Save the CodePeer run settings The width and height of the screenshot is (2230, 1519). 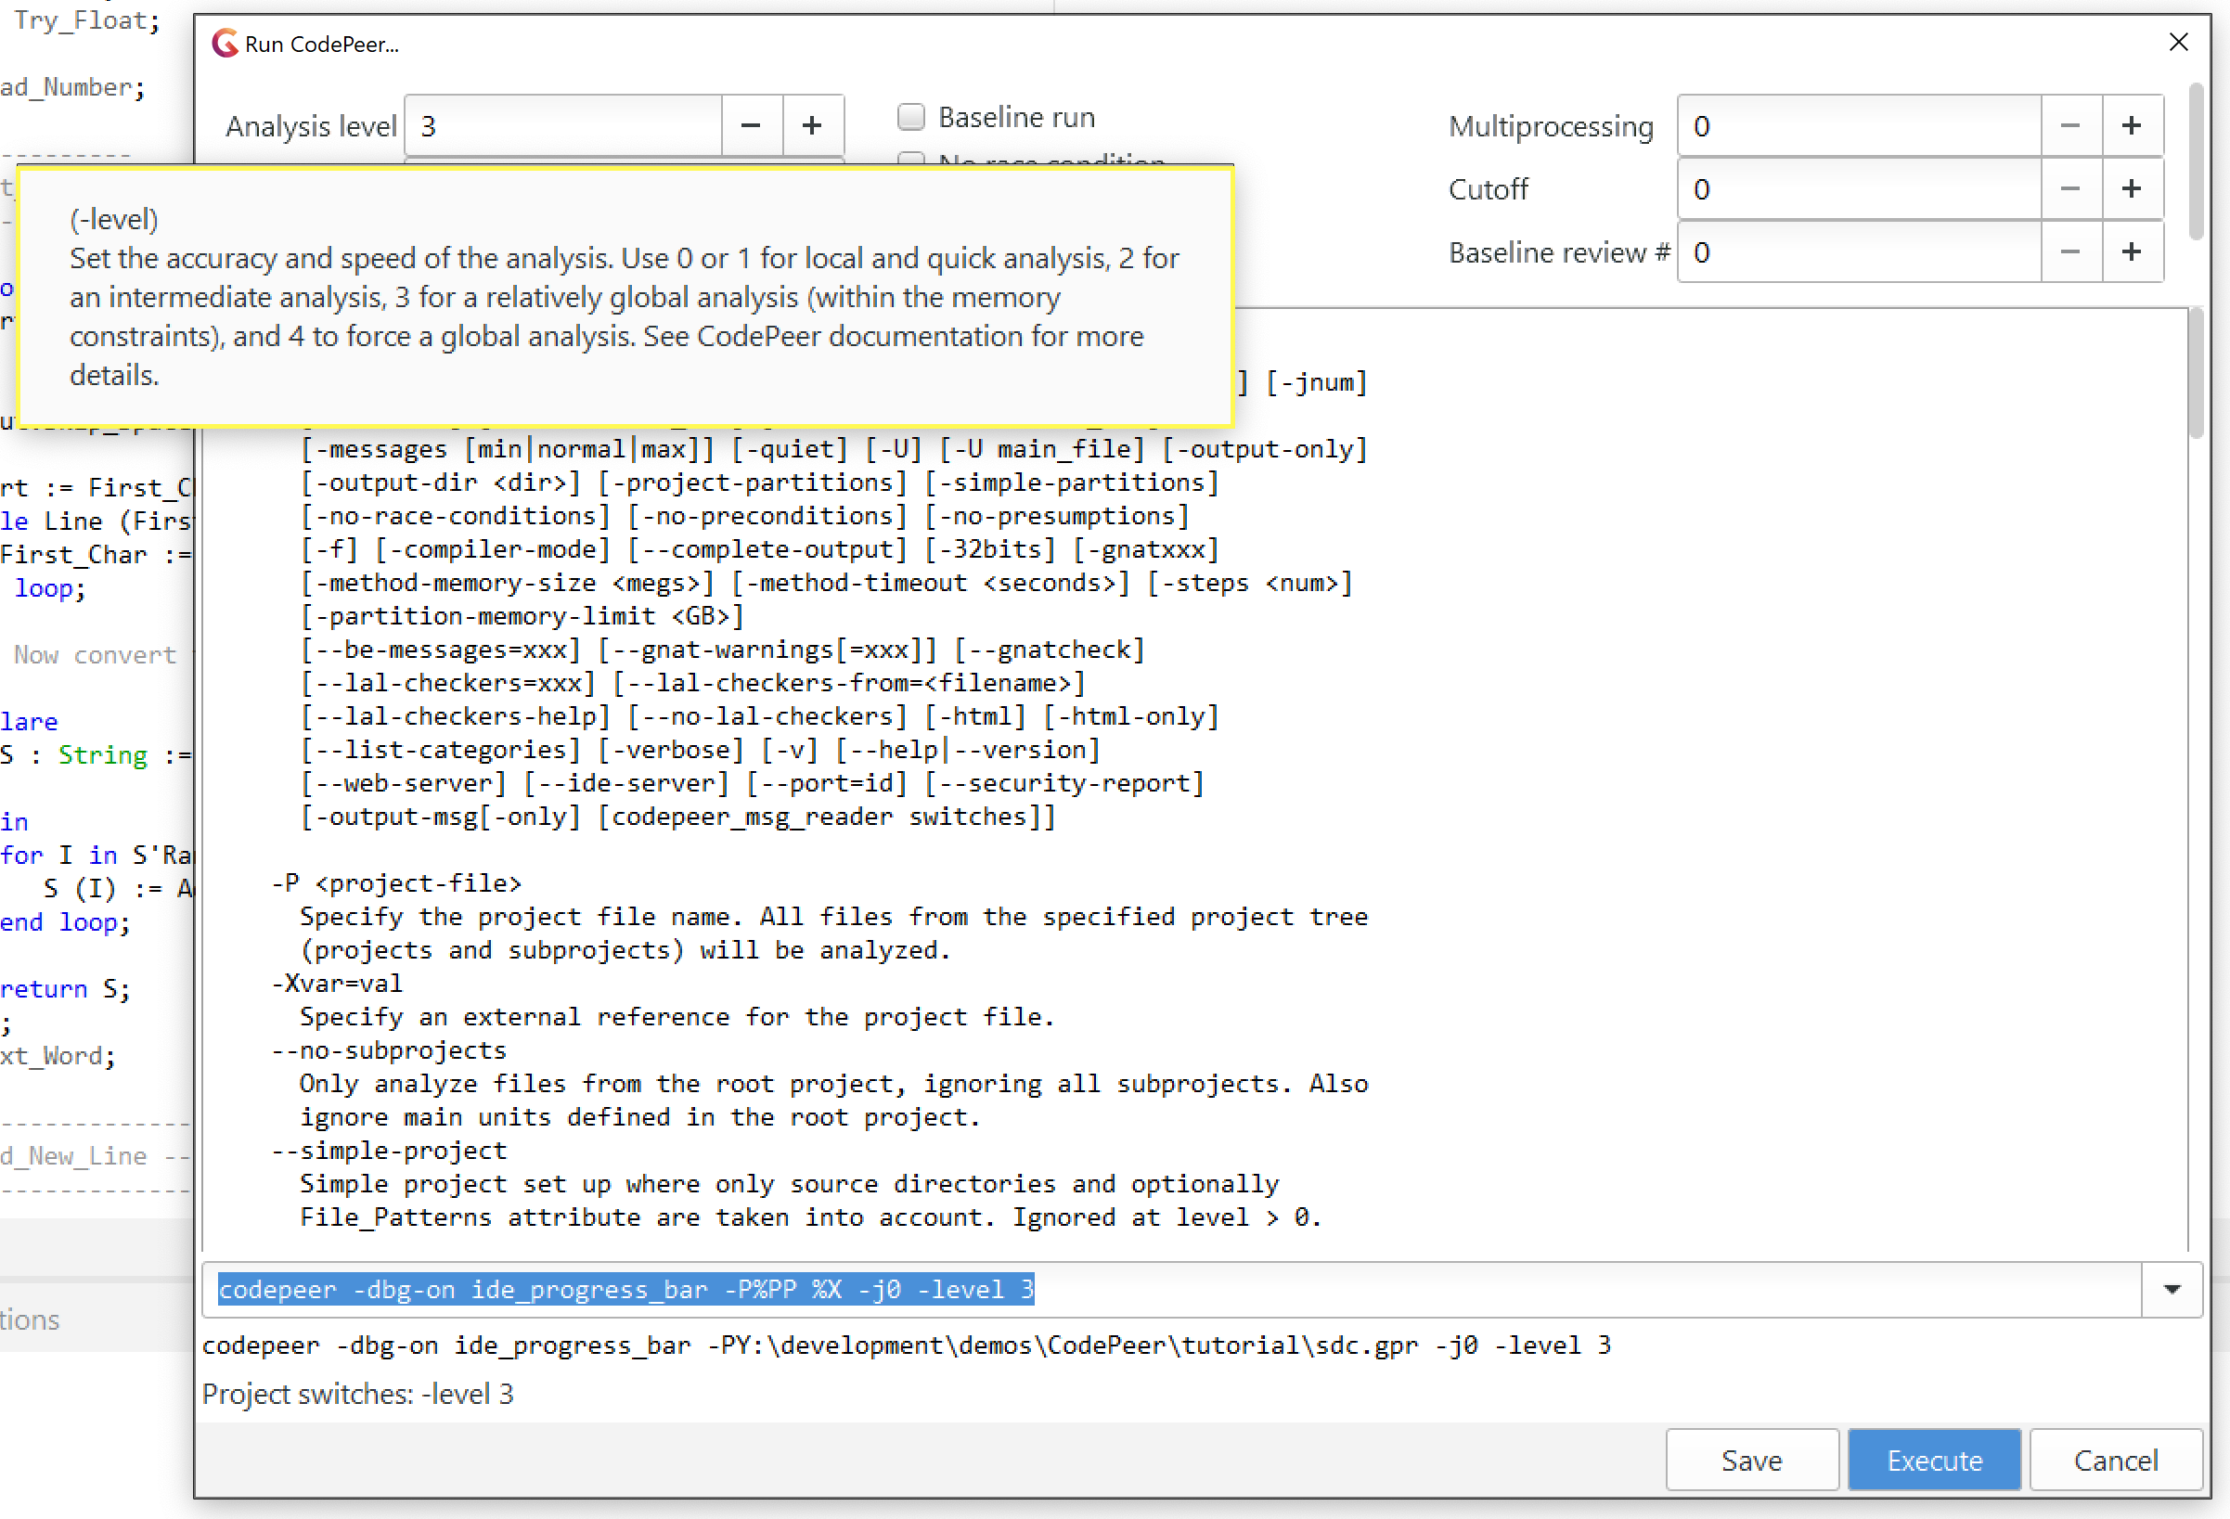1752,1460
